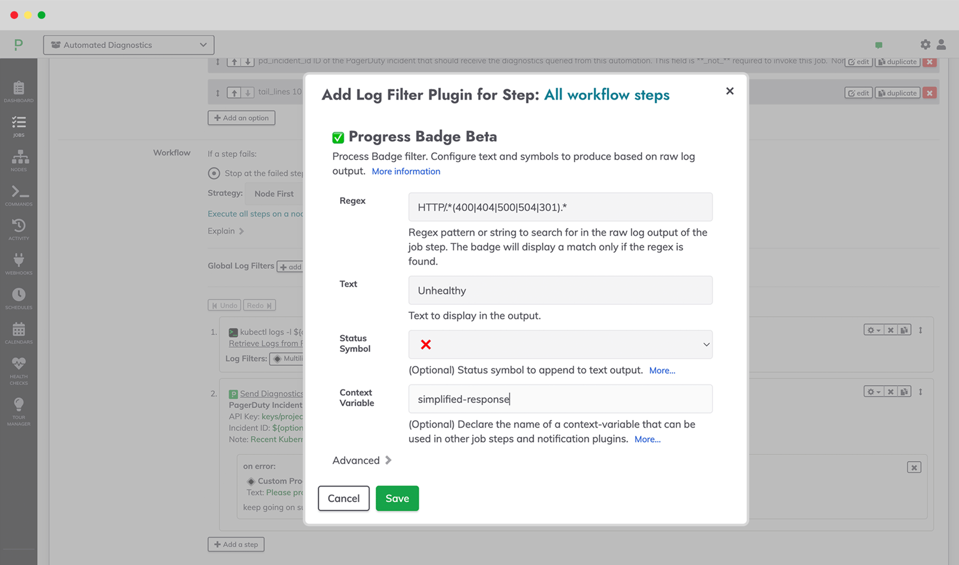
Task: Click the settings gear icon in header
Action: coord(925,44)
